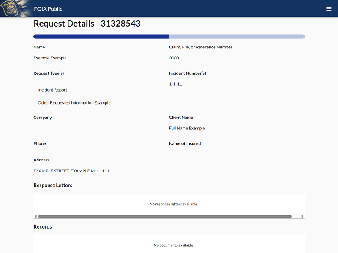Click the unfilled portion of the progress bar
The width and height of the screenshot is (338, 253).
(237, 37)
